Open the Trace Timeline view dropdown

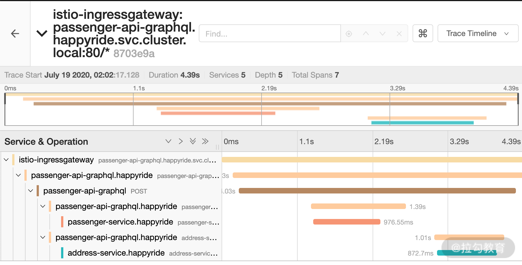478,33
